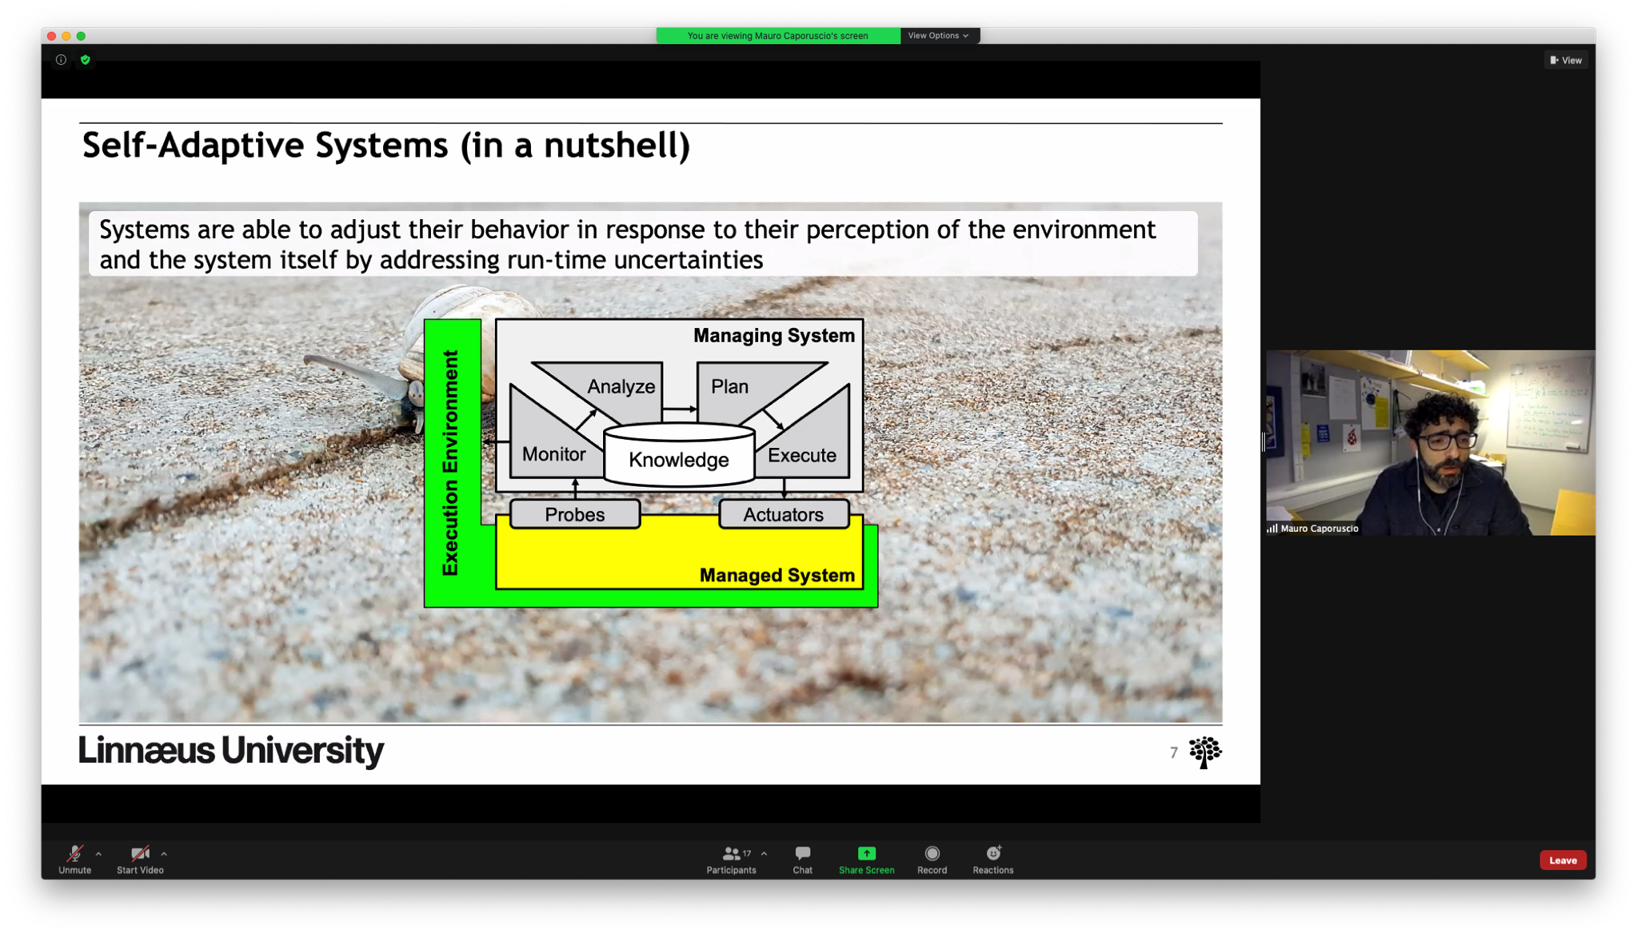Screen dimensions: 1637x934
Task: Click the meeting information icon
Action: 61,60
